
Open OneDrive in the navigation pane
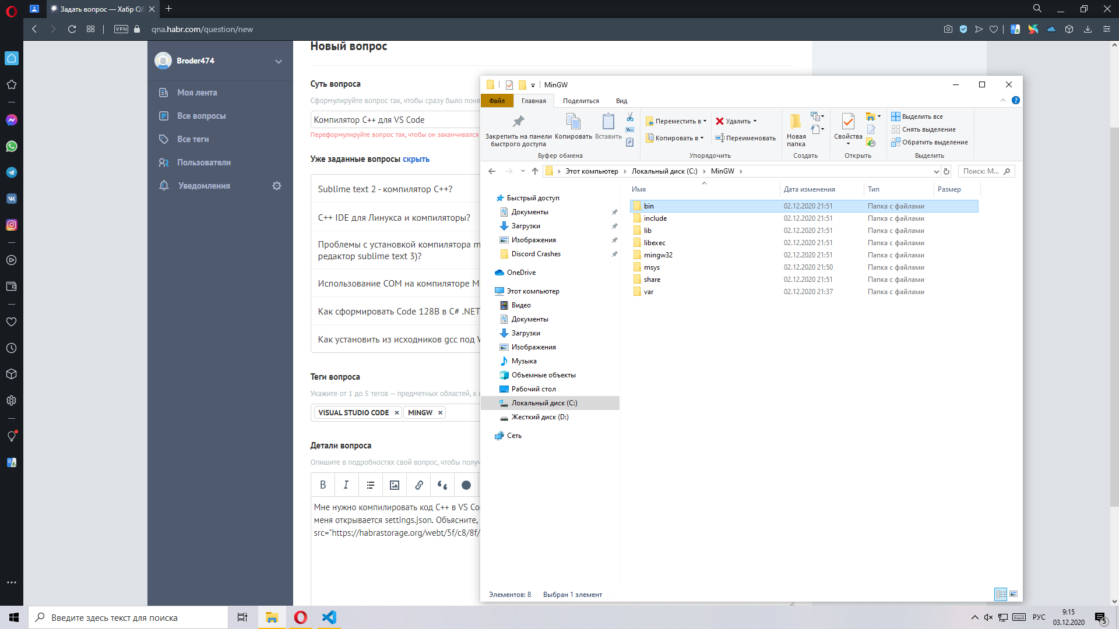tap(521, 273)
